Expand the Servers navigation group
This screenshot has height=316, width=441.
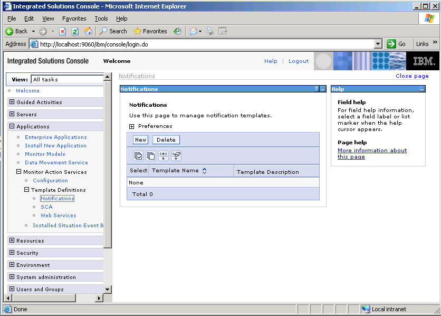coord(12,114)
